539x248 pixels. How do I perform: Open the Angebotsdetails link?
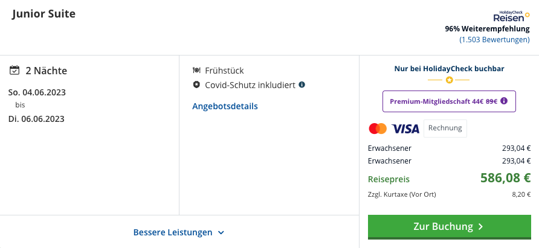(225, 106)
